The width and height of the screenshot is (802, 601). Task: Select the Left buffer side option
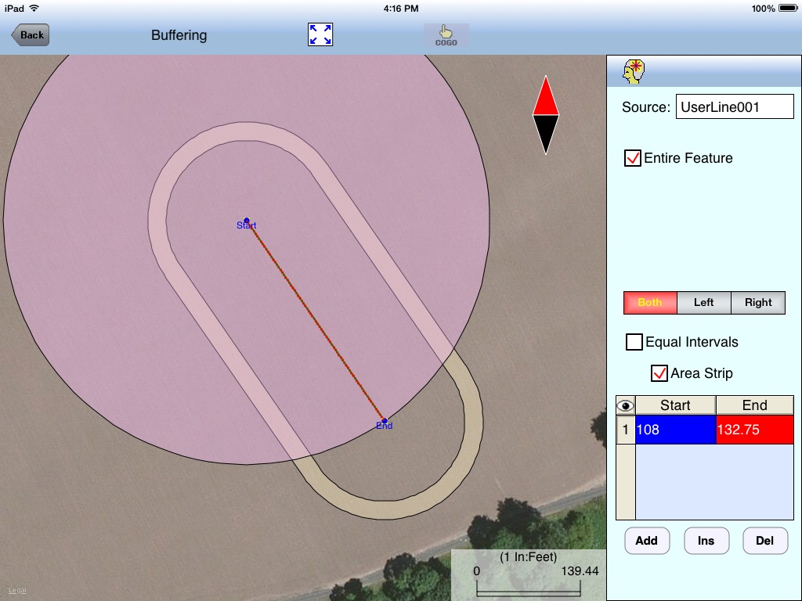703,303
